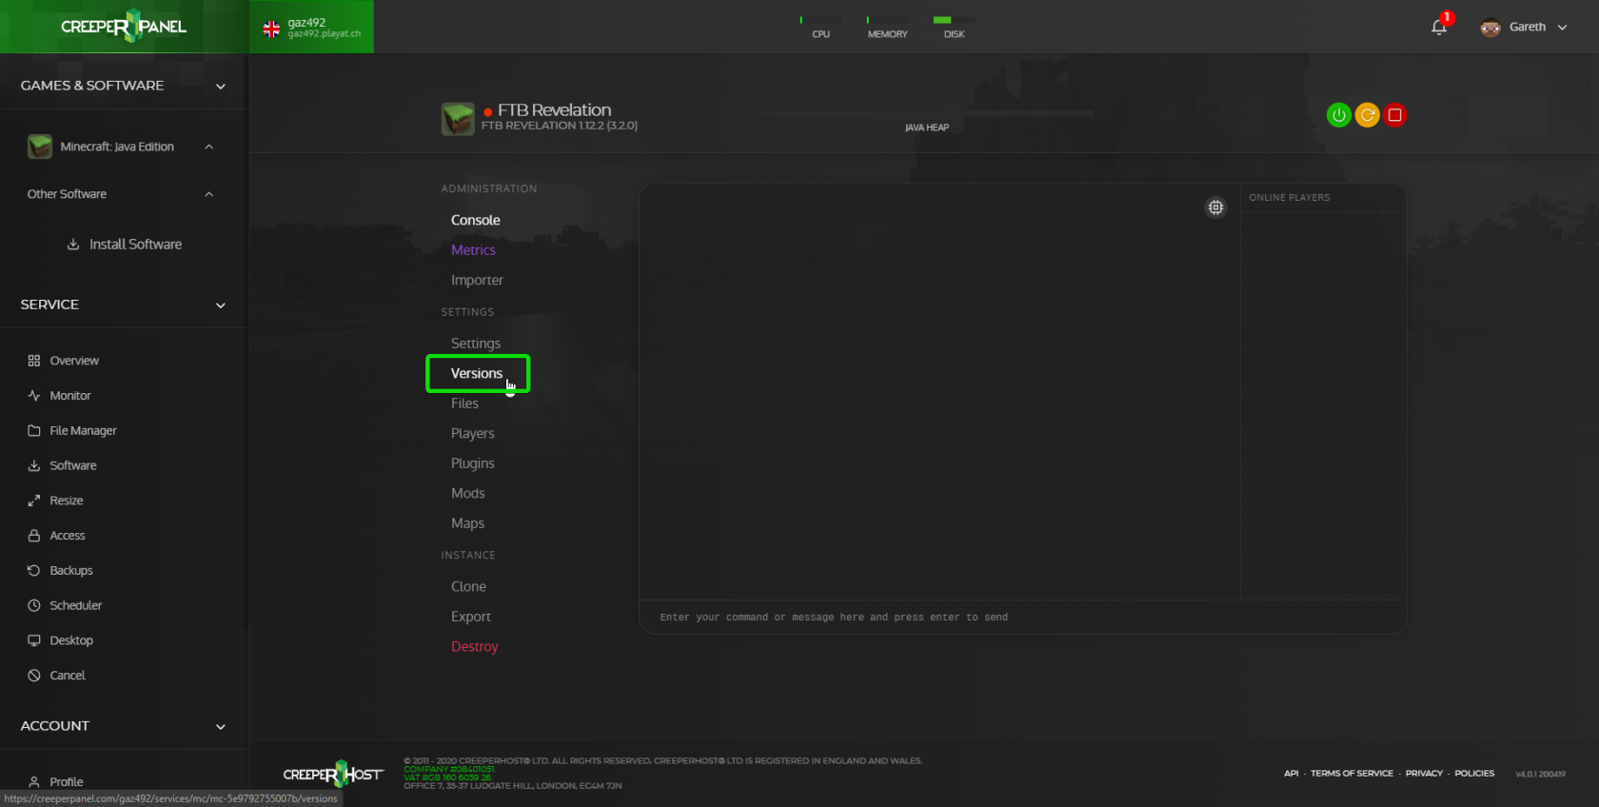Collapse the Account section chevron
The height and width of the screenshot is (807, 1599).
pyautogui.click(x=221, y=727)
